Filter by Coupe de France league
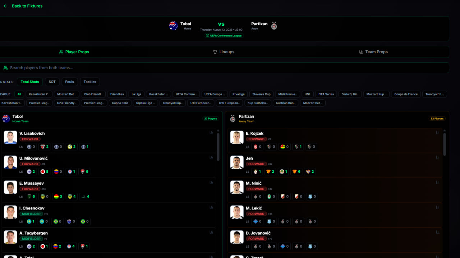The width and height of the screenshot is (460, 258). click(406, 94)
